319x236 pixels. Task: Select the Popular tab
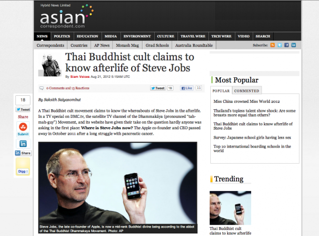coord(221,91)
